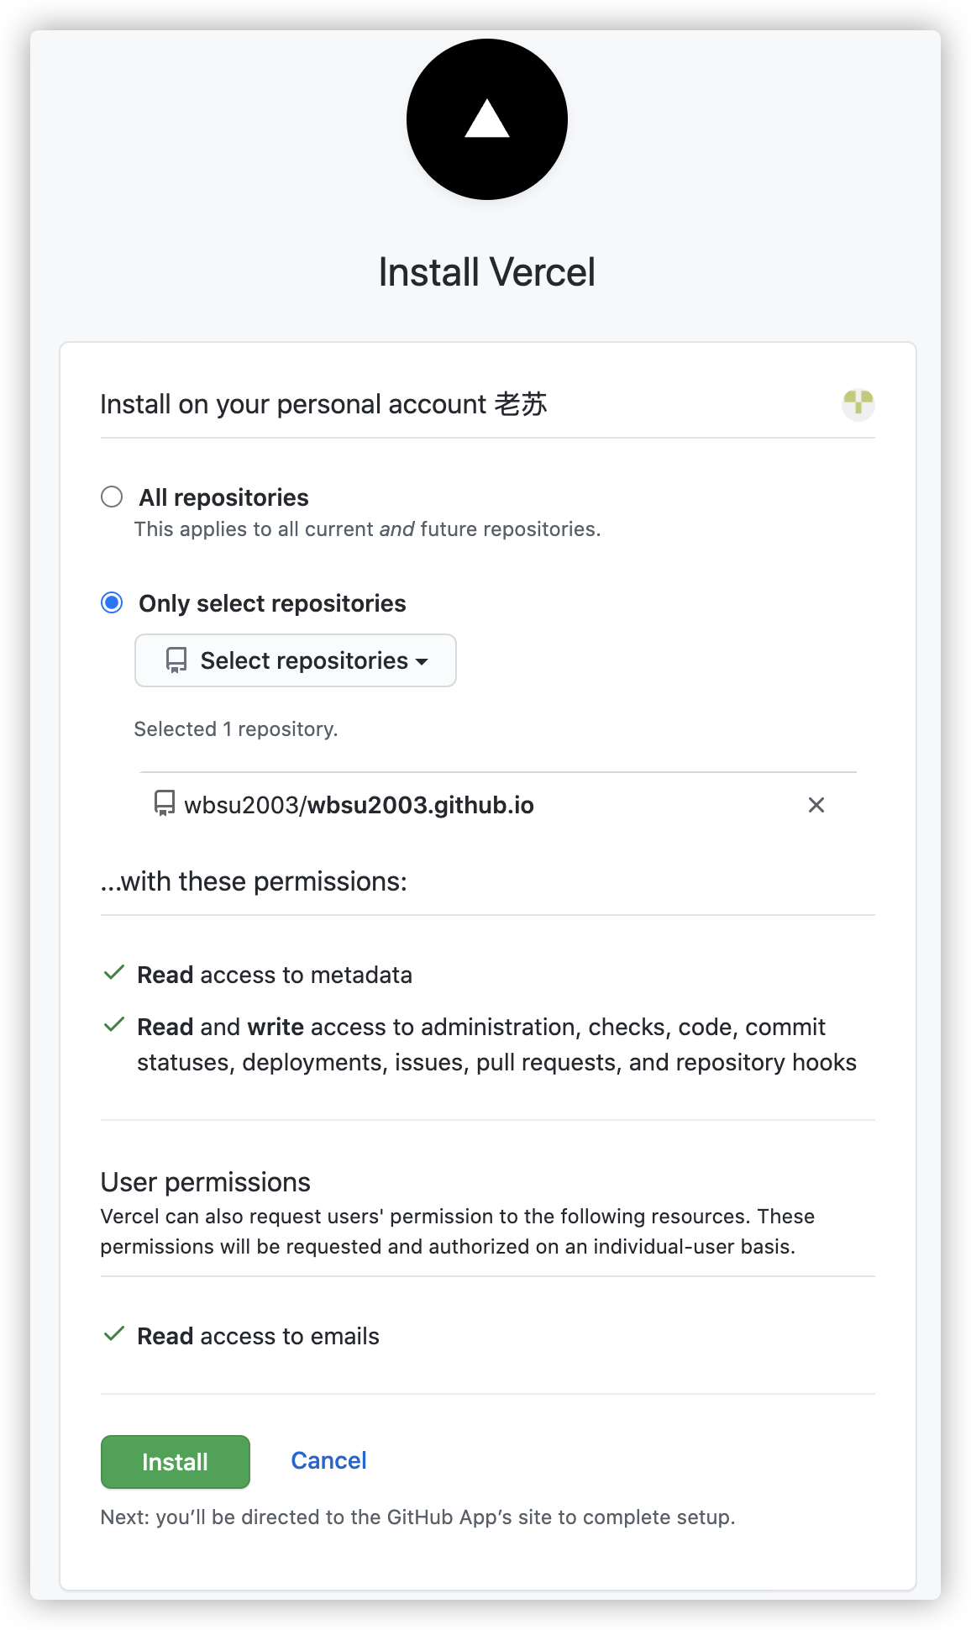
Task: Select the All repositories radio button
Action: [112, 497]
